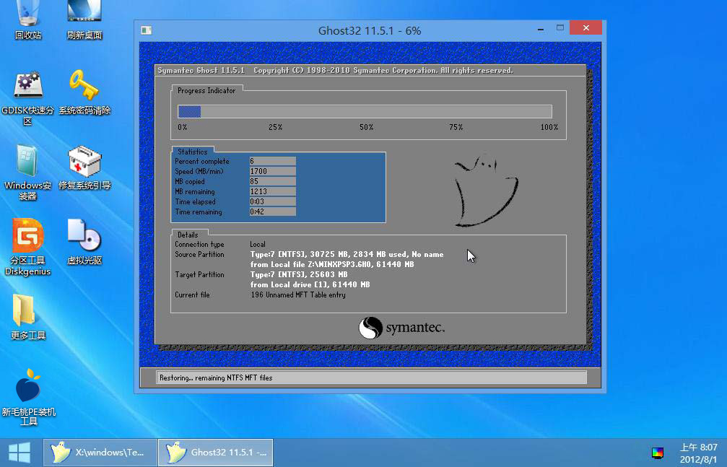Click the MB remaining value 1213
Screen dimensions: 727x467
272,191
